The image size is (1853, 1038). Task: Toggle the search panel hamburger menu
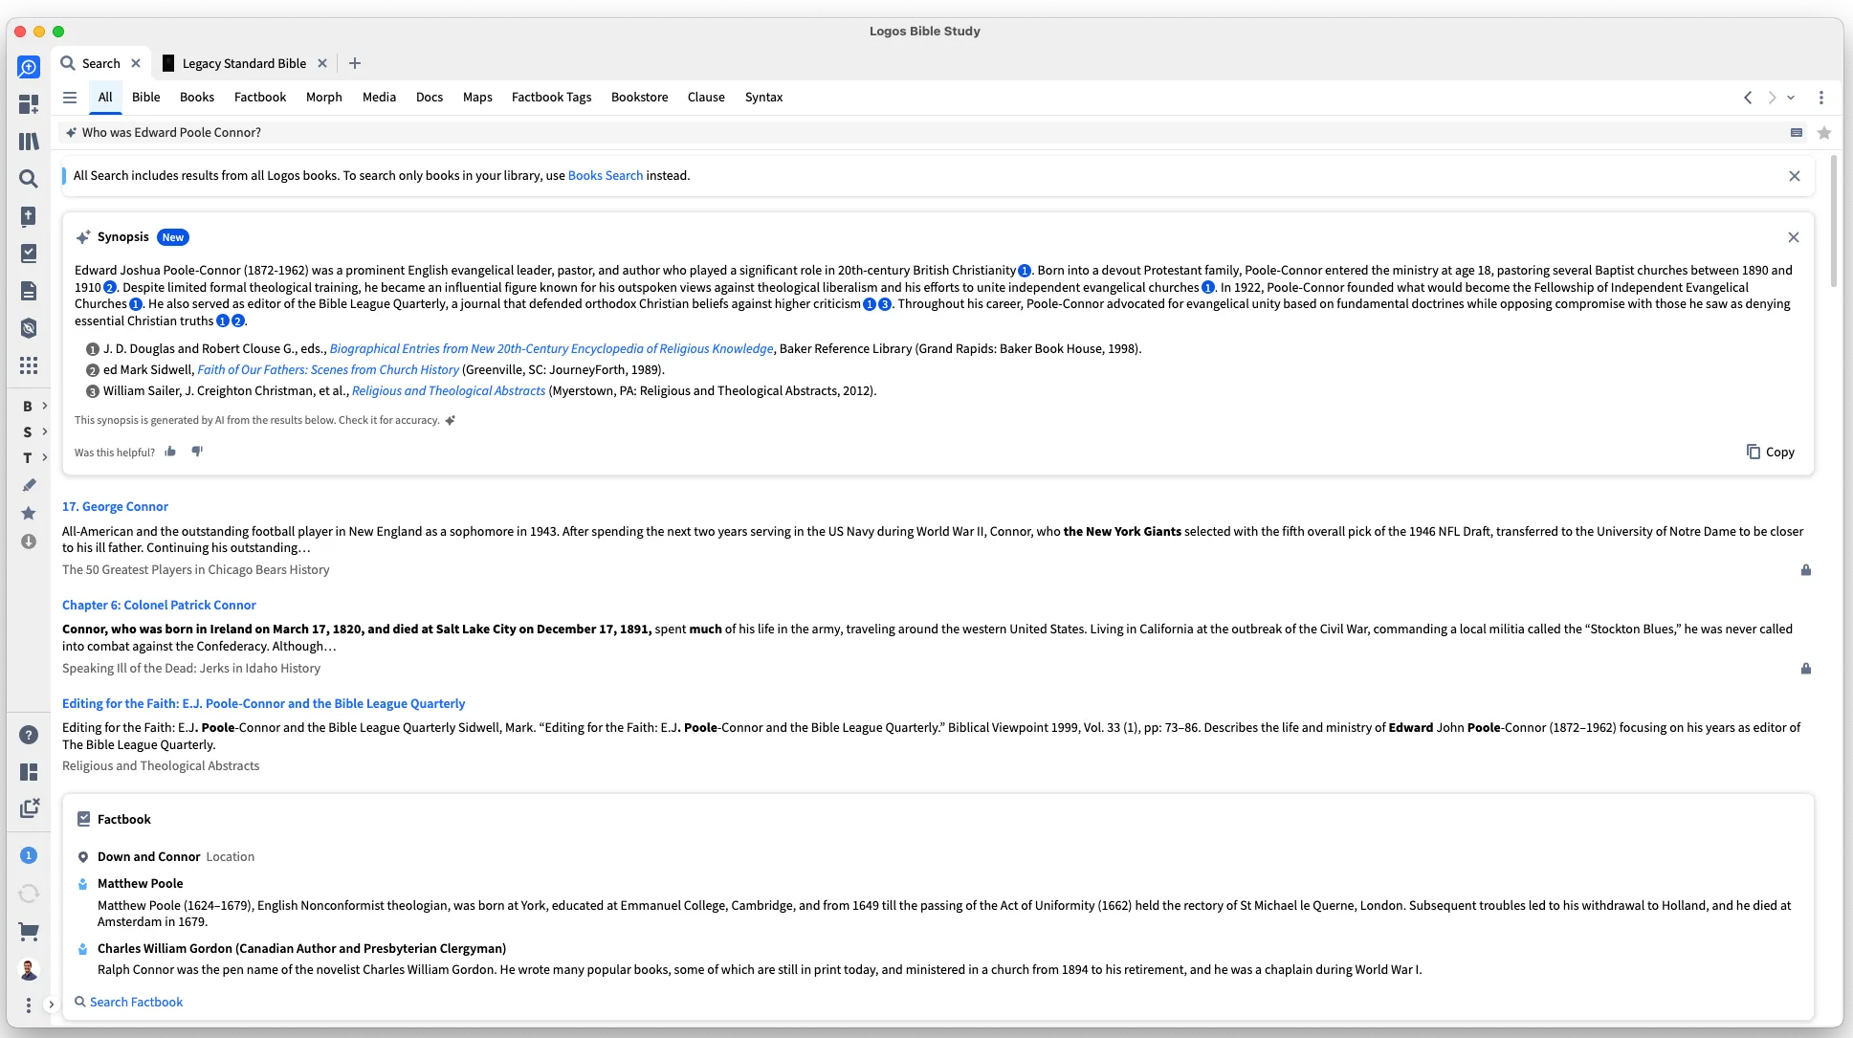tap(70, 98)
